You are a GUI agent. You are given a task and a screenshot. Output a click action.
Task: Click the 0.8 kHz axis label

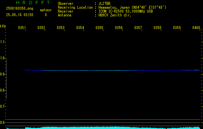click(3, 90)
